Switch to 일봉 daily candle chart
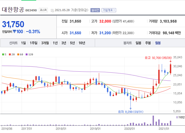 pyautogui.click(x=138, y=43)
